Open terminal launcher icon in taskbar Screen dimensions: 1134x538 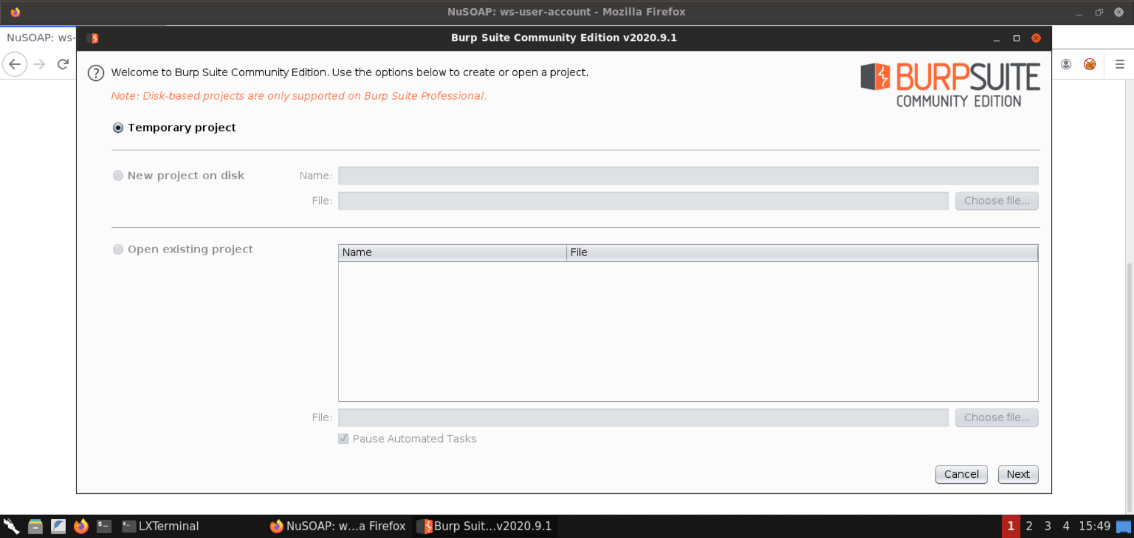click(104, 526)
